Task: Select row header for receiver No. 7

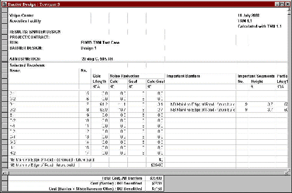Action: [x=5, y=104]
